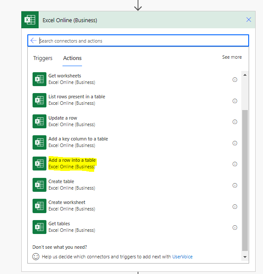View info for Get tables action
Screen dimensions: 263x274
[x=235, y=227]
